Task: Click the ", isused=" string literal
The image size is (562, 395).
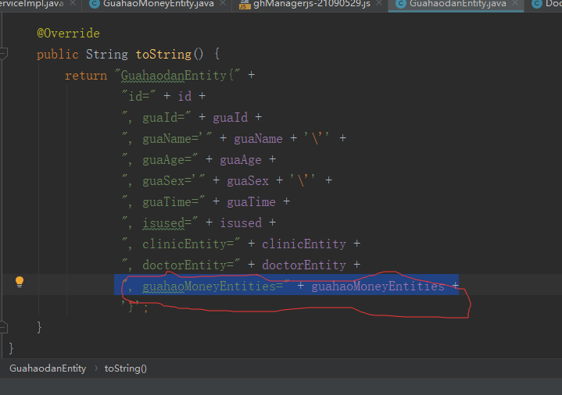Action: pyautogui.click(x=160, y=223)
